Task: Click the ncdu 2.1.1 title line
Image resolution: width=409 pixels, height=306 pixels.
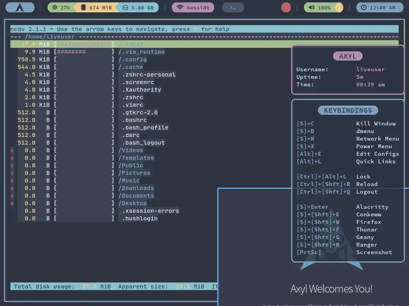Action: 204,29
